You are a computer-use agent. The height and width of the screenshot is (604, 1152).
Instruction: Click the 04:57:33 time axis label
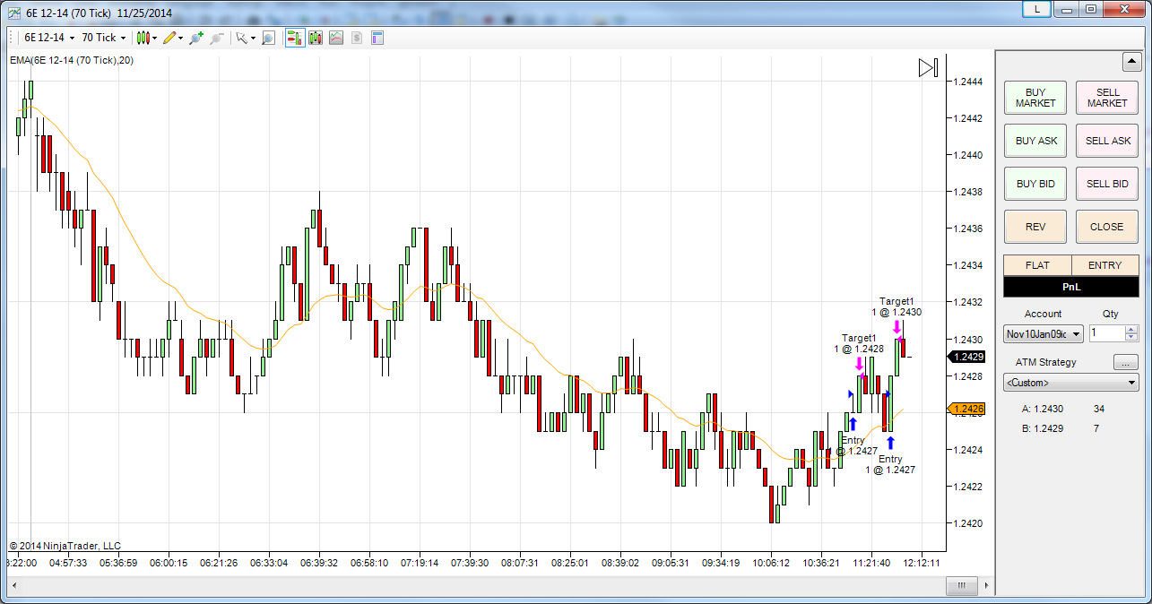(68, 563)
